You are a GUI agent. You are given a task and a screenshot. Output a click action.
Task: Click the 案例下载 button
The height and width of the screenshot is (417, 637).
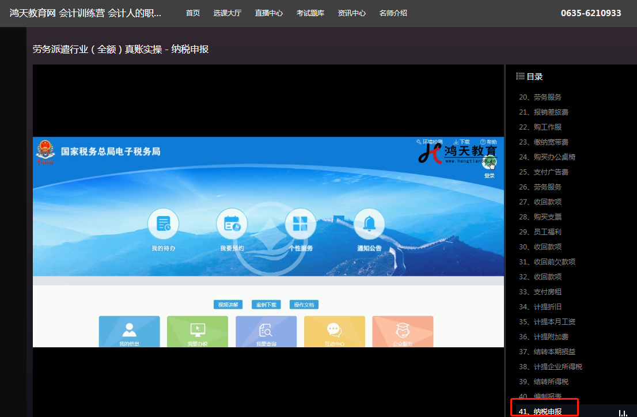tap(266, 305)
